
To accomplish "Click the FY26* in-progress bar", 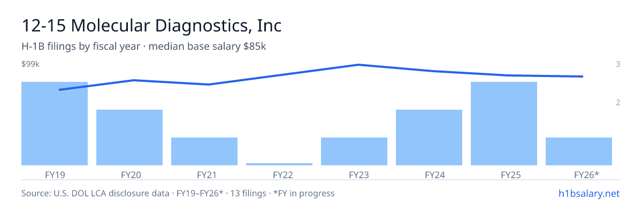I will (x=579, y=151).
